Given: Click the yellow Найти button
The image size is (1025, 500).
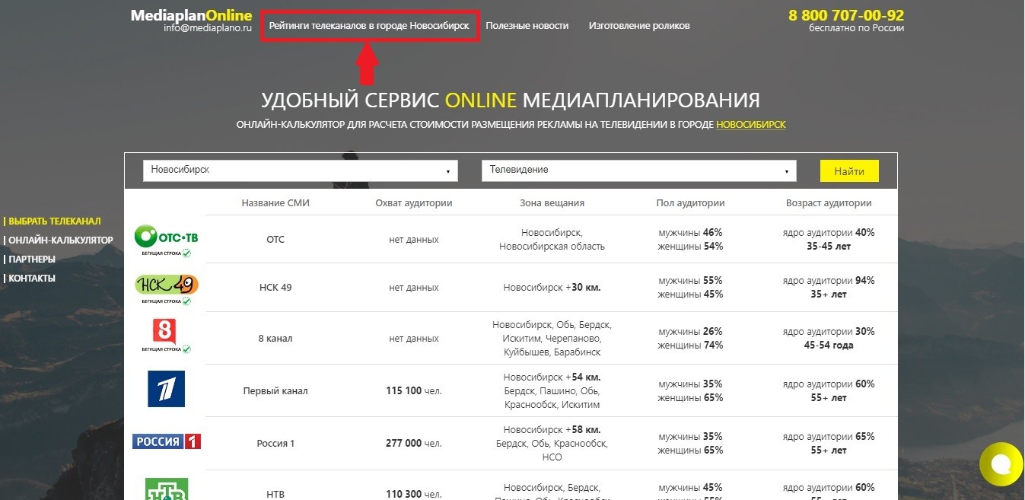Looking at the screenshot, I should [x=849, y=171].
